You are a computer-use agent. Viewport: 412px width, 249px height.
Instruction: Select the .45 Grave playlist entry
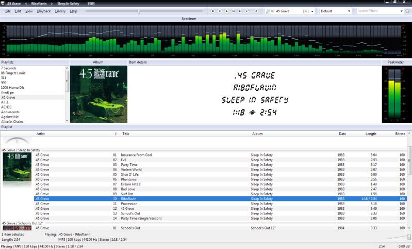point(32,98)
